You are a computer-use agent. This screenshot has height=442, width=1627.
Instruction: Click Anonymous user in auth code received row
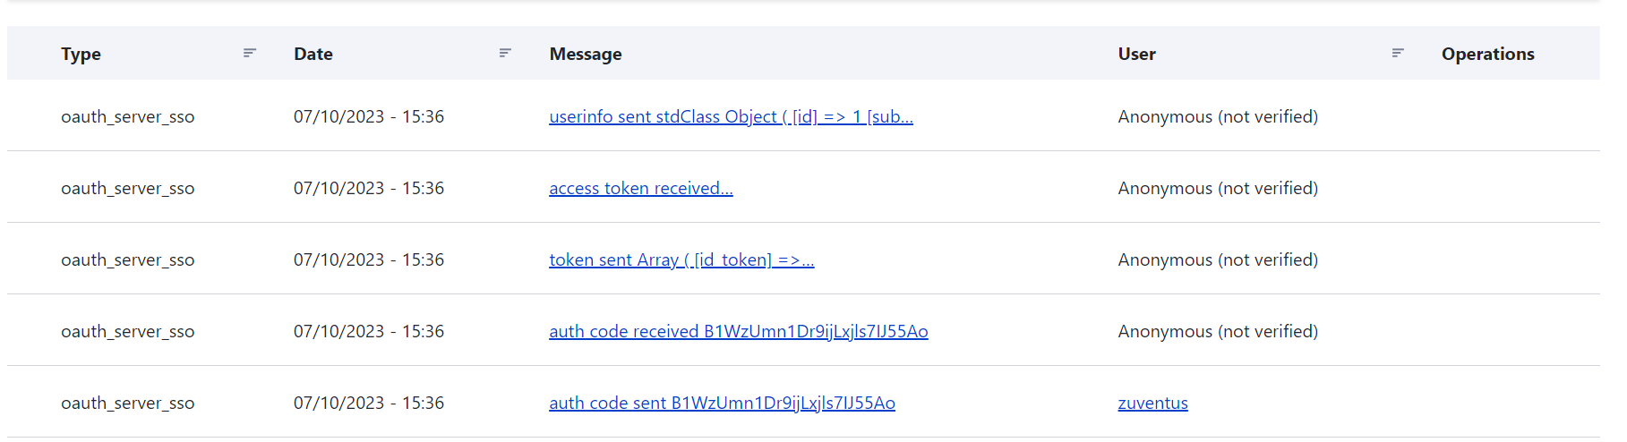coord(1218,332)
